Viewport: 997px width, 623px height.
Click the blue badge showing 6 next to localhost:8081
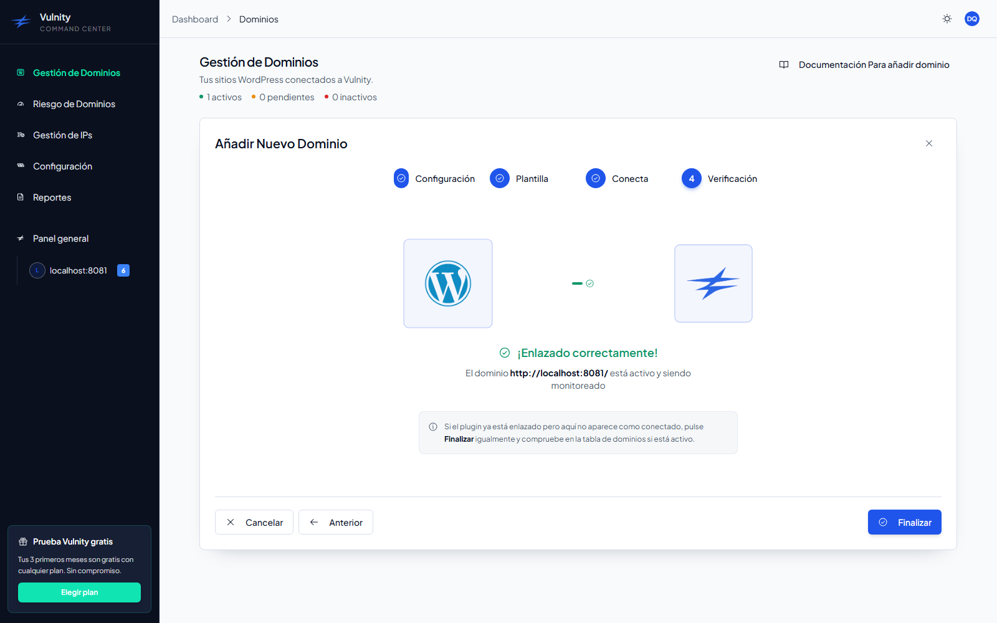(x=123, y=270)
